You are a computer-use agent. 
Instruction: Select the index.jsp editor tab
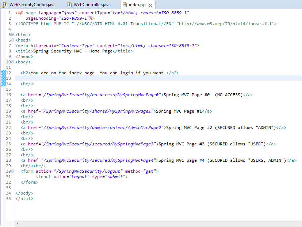click(137, 5)
